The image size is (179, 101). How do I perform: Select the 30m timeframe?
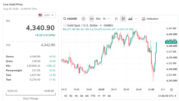pos(98,19)
